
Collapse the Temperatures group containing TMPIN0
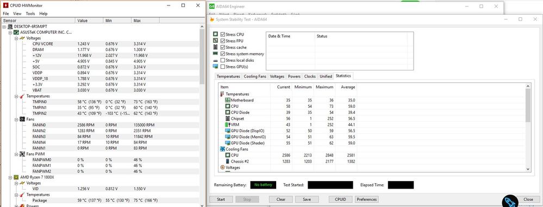[16, 96]
